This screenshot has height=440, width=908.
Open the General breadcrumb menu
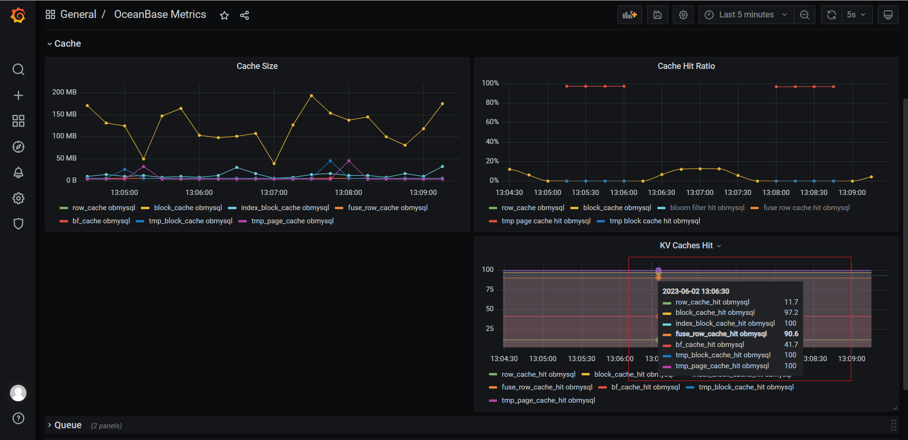79,14
